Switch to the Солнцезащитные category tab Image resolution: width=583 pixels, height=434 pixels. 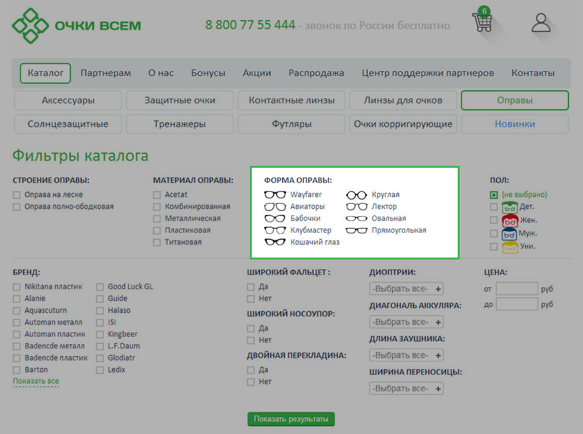(x=68, y=124)
